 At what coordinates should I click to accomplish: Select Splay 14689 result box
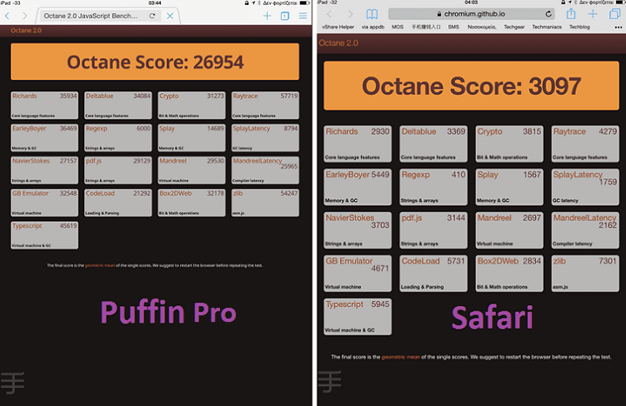(191, 138)
